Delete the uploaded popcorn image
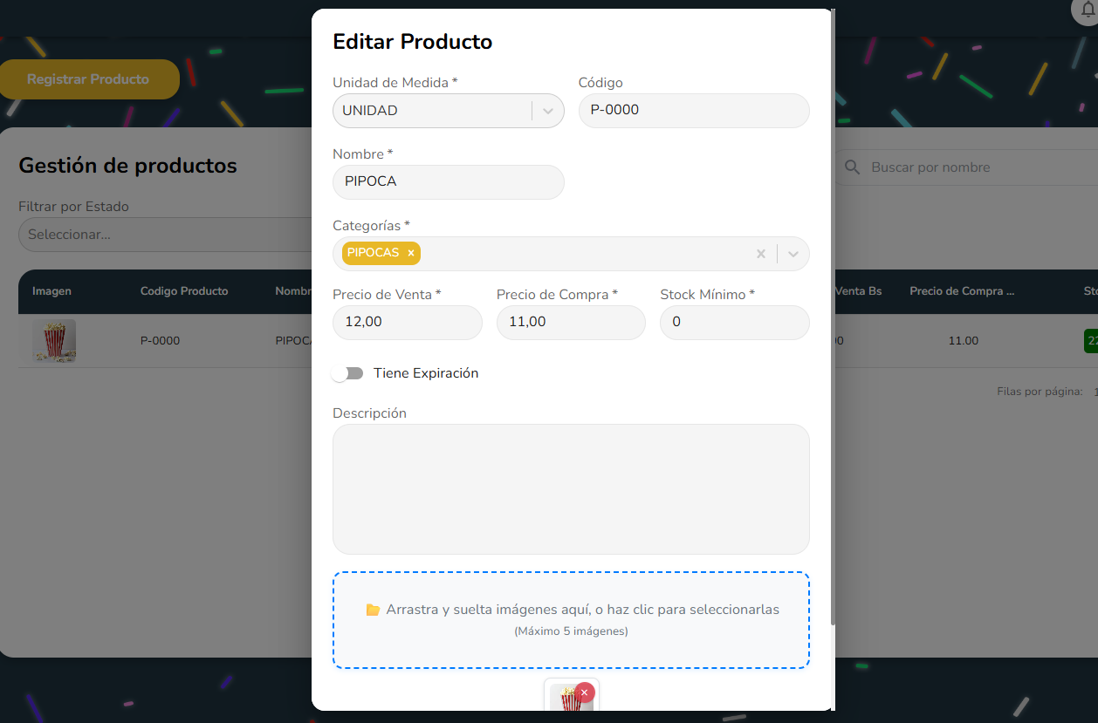 585,692
